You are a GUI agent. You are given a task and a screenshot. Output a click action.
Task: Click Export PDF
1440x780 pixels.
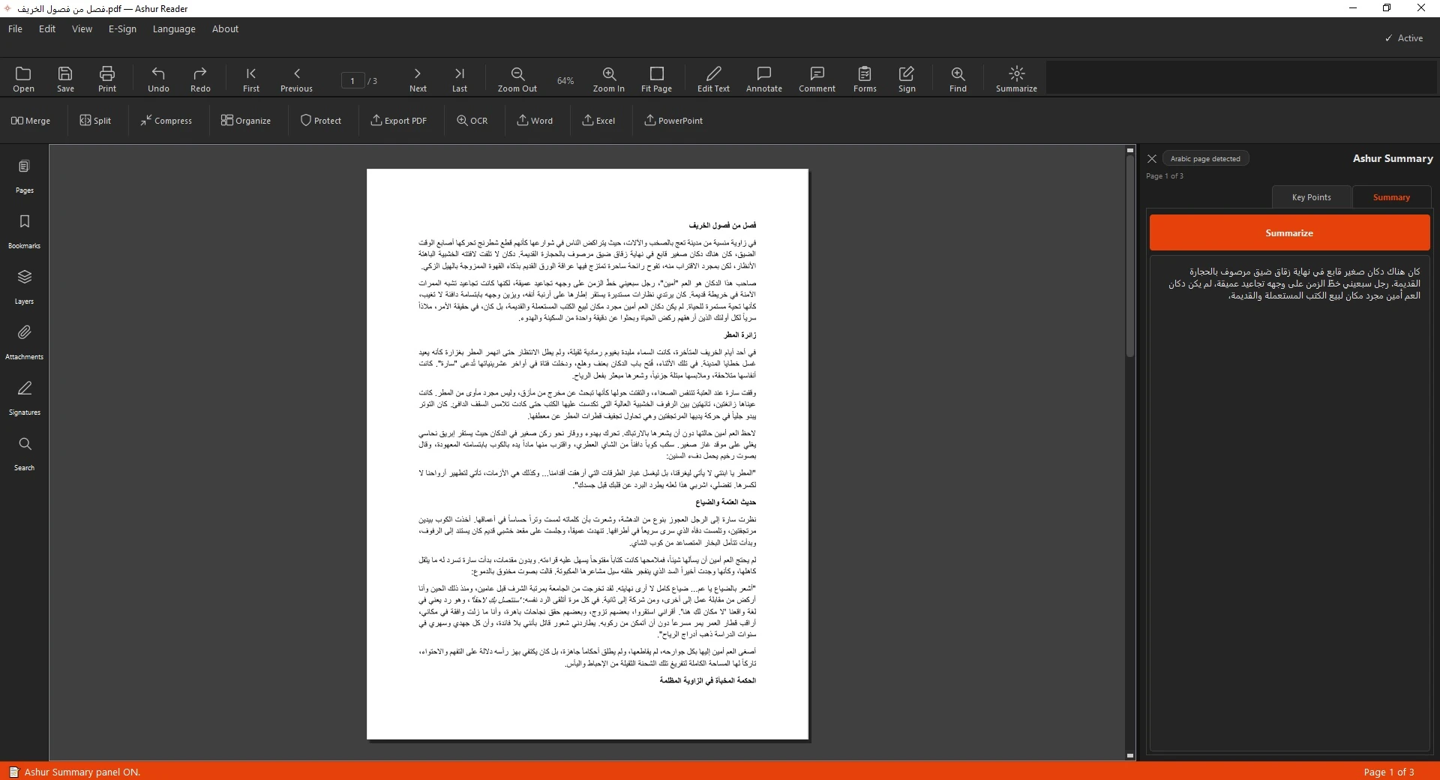coord(399,121)
